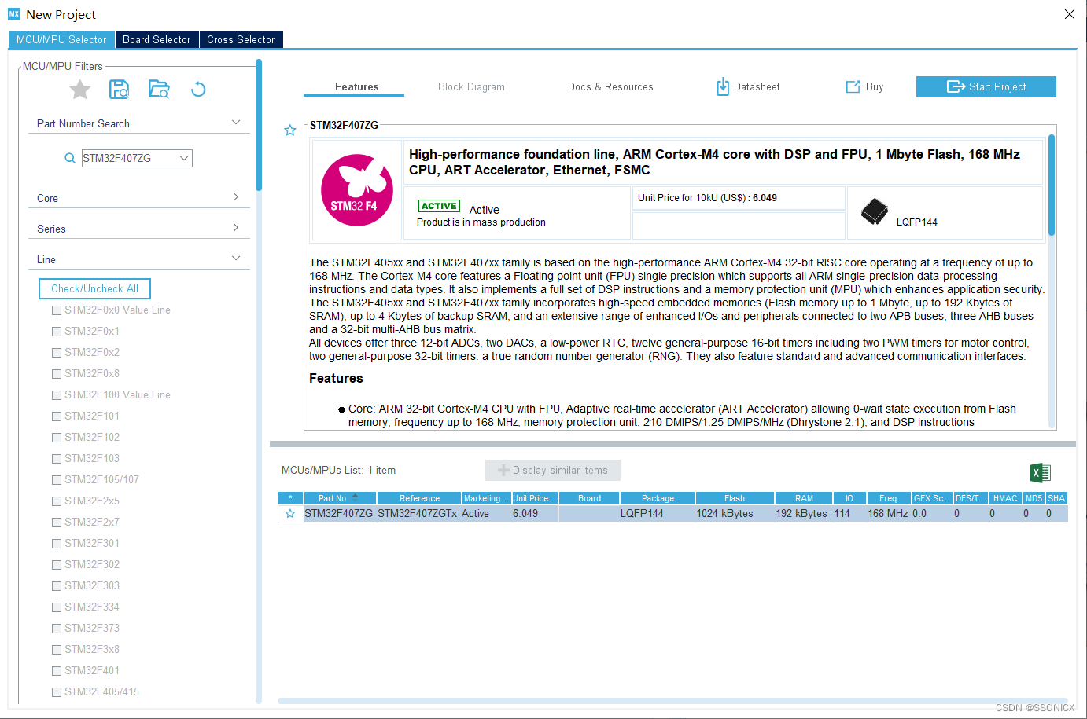The height and width of the screenshot is (719, 1087).
Task: Check the STM32F401 line checkbox
Action: pos(57,671)
